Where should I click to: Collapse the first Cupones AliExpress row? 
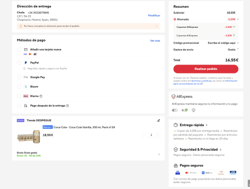[234, 27]
